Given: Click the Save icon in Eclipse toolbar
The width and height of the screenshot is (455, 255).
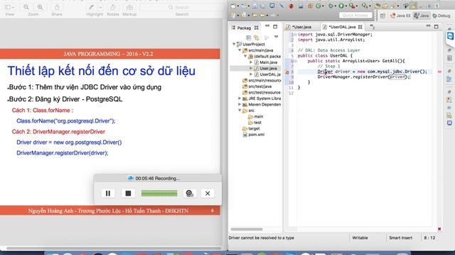Looking at the screenshot, I should (255, 6).
